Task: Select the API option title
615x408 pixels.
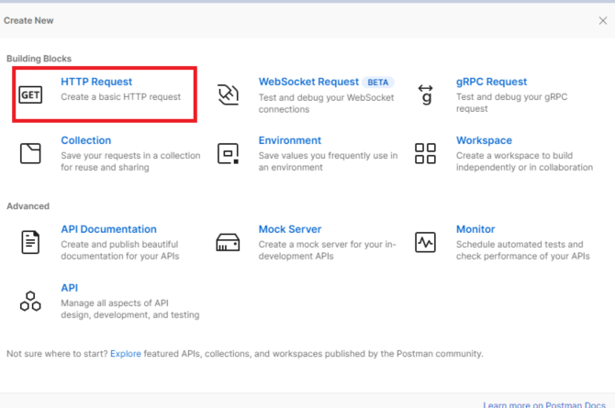Action: 70,288
